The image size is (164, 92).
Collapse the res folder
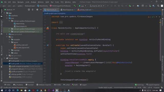click(7, 37)
